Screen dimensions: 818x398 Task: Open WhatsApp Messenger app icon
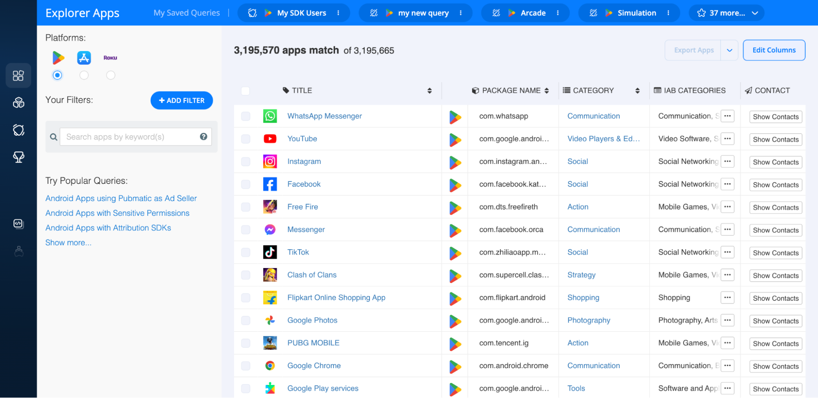pyautogui.click(x=270, y=116)
